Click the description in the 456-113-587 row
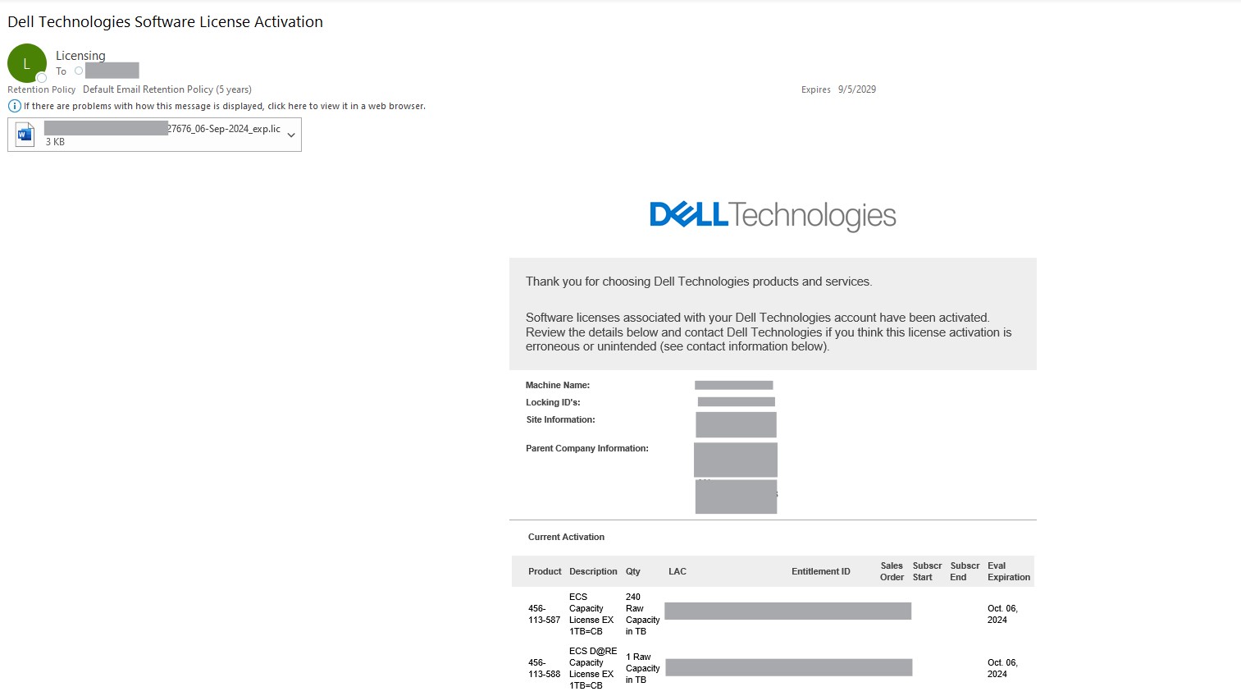The width and height of the screenshot is (1241, 696). click(x=591, y=614)
